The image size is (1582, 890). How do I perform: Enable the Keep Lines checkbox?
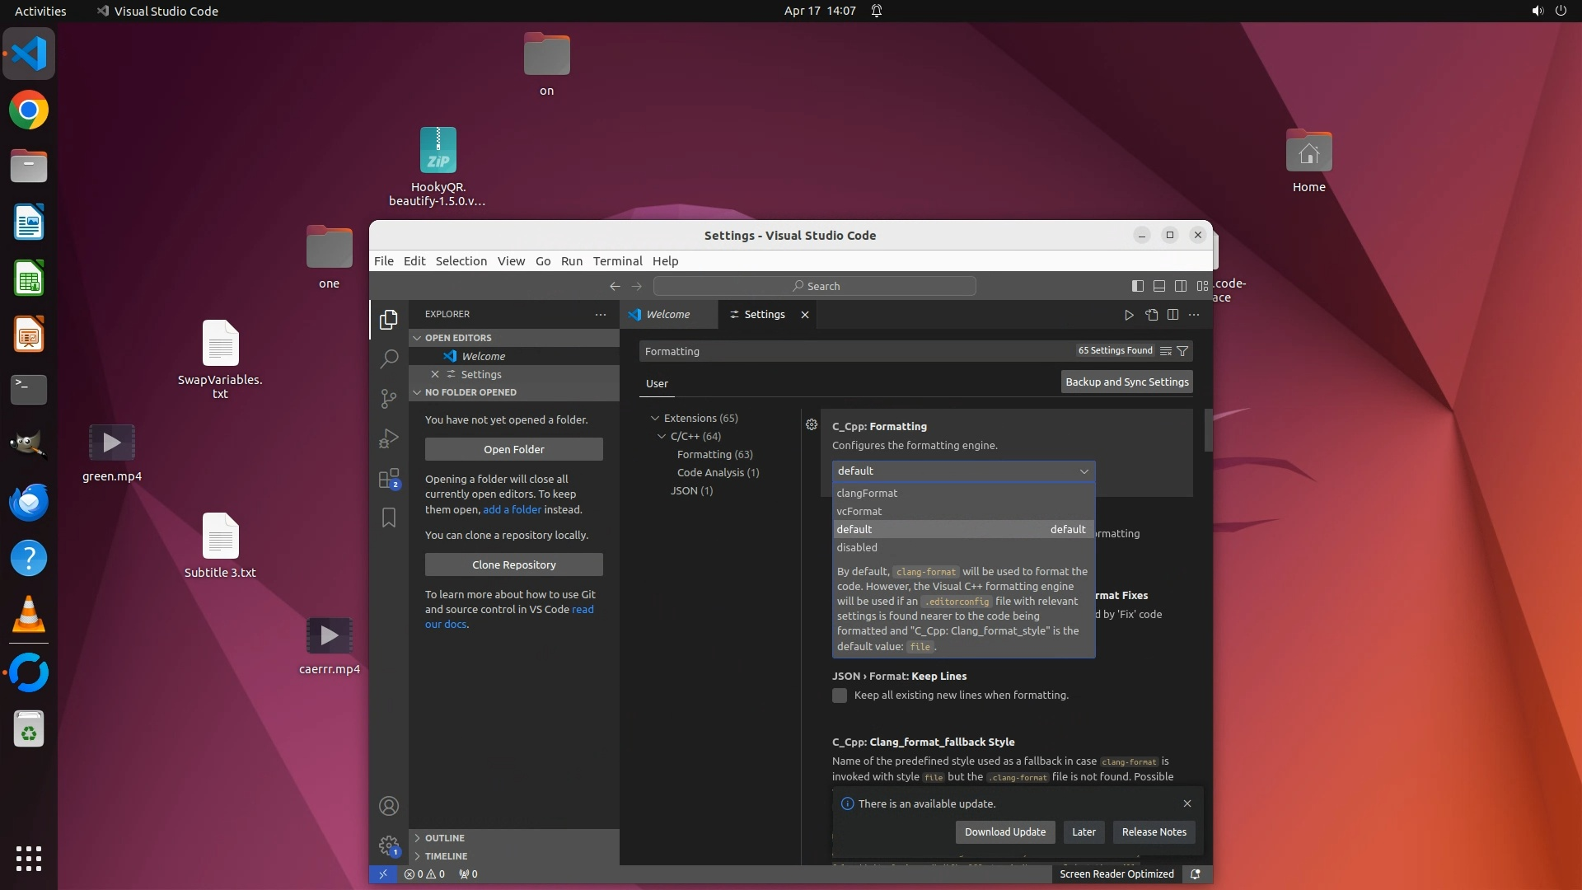pos(840,696)
